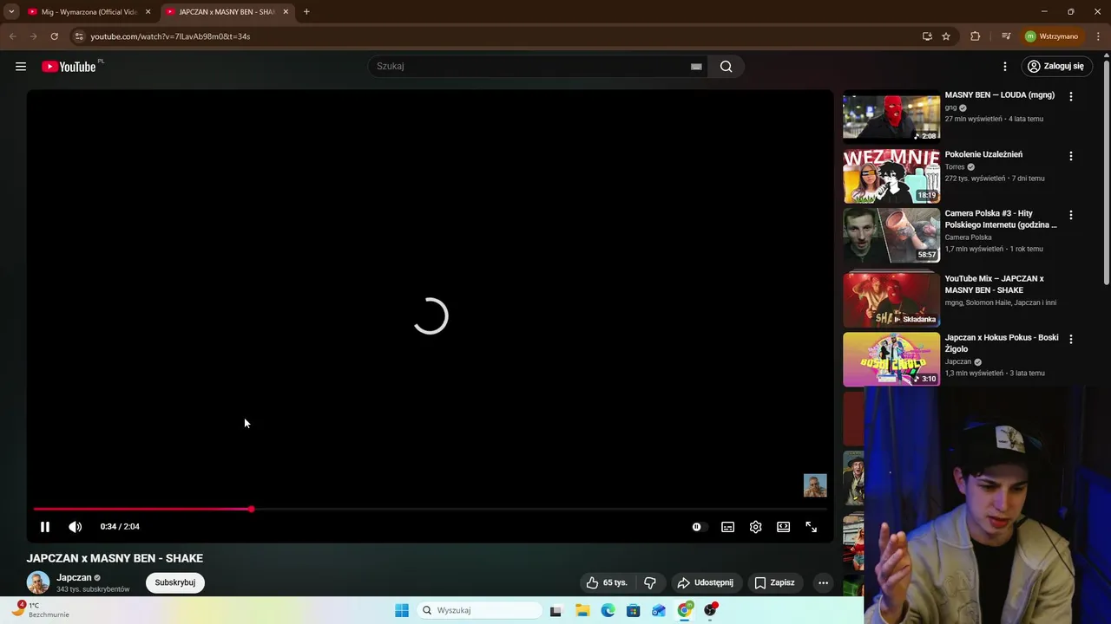Image resolution: width=1111 pixels, height=624 pixels.
Task: Pause the video playback
Action: pyautogui.click(x=45, y=527)
